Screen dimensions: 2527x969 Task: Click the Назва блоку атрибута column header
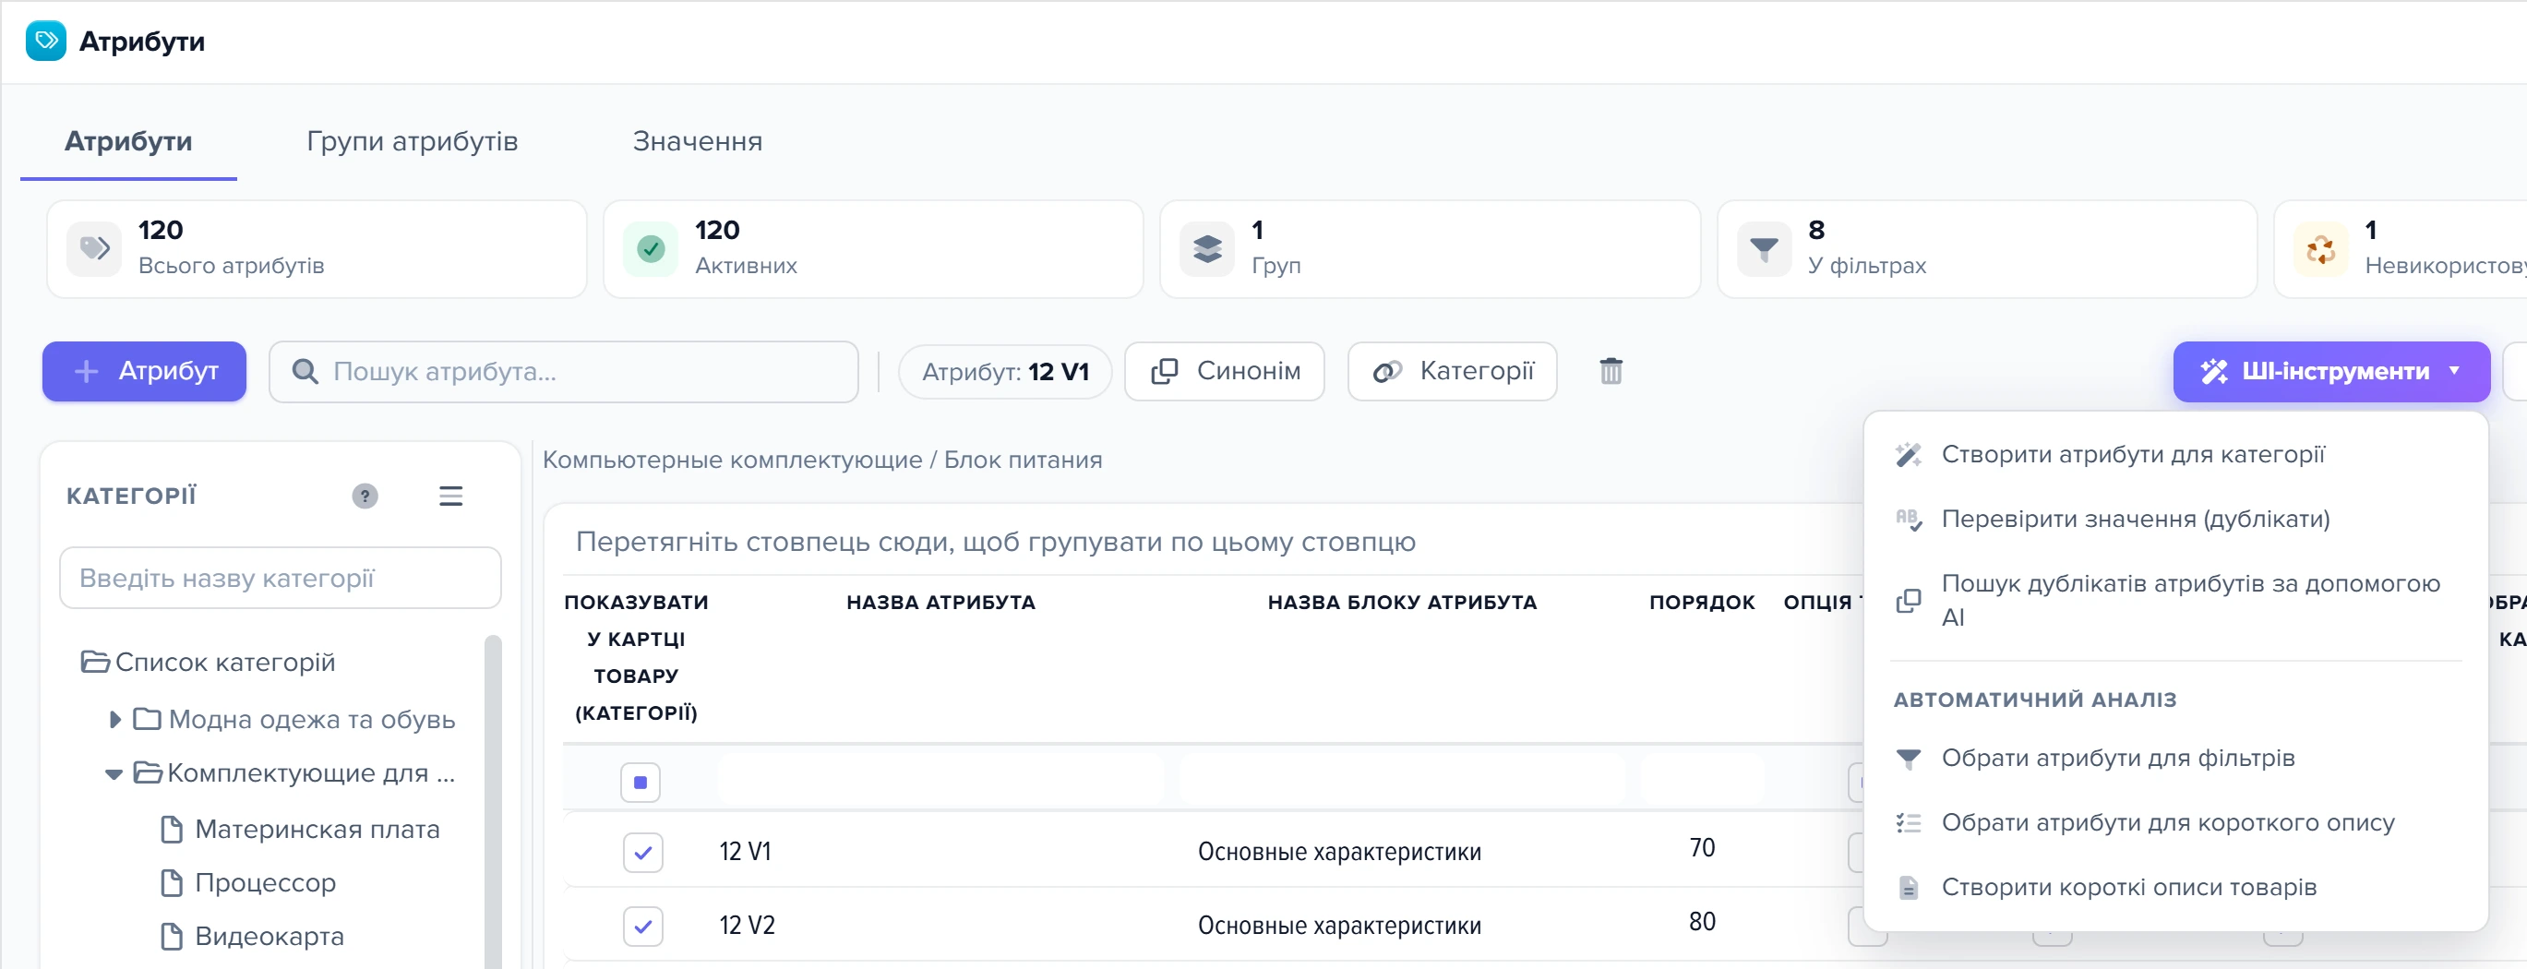click(x=1402, y=603)
